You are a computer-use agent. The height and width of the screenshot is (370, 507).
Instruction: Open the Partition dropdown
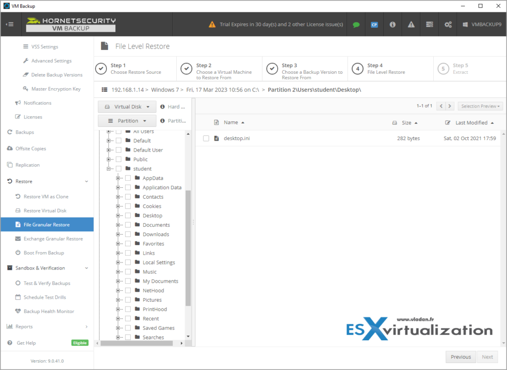tap(127, 120)
